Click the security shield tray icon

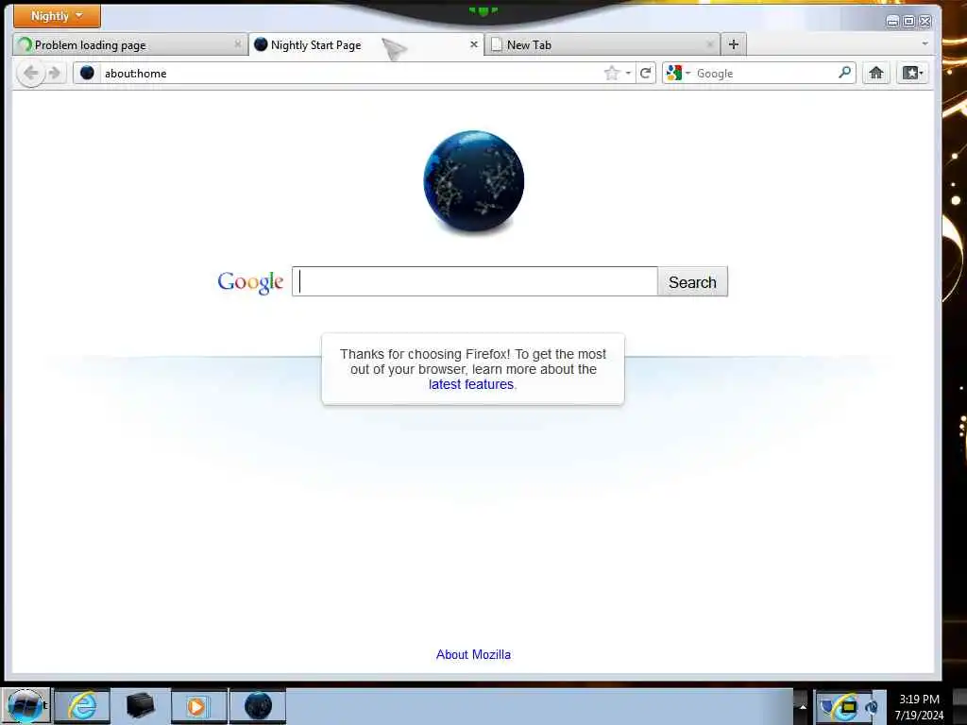[827, 708]
